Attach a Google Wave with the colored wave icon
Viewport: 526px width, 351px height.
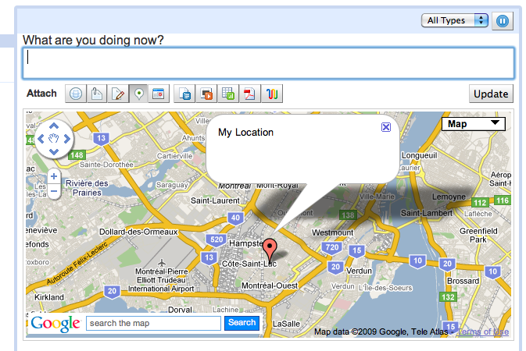point(272,94)
